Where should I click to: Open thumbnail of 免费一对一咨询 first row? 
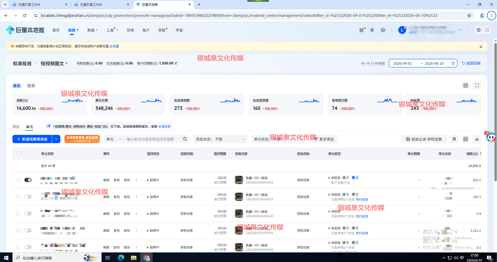239,180
